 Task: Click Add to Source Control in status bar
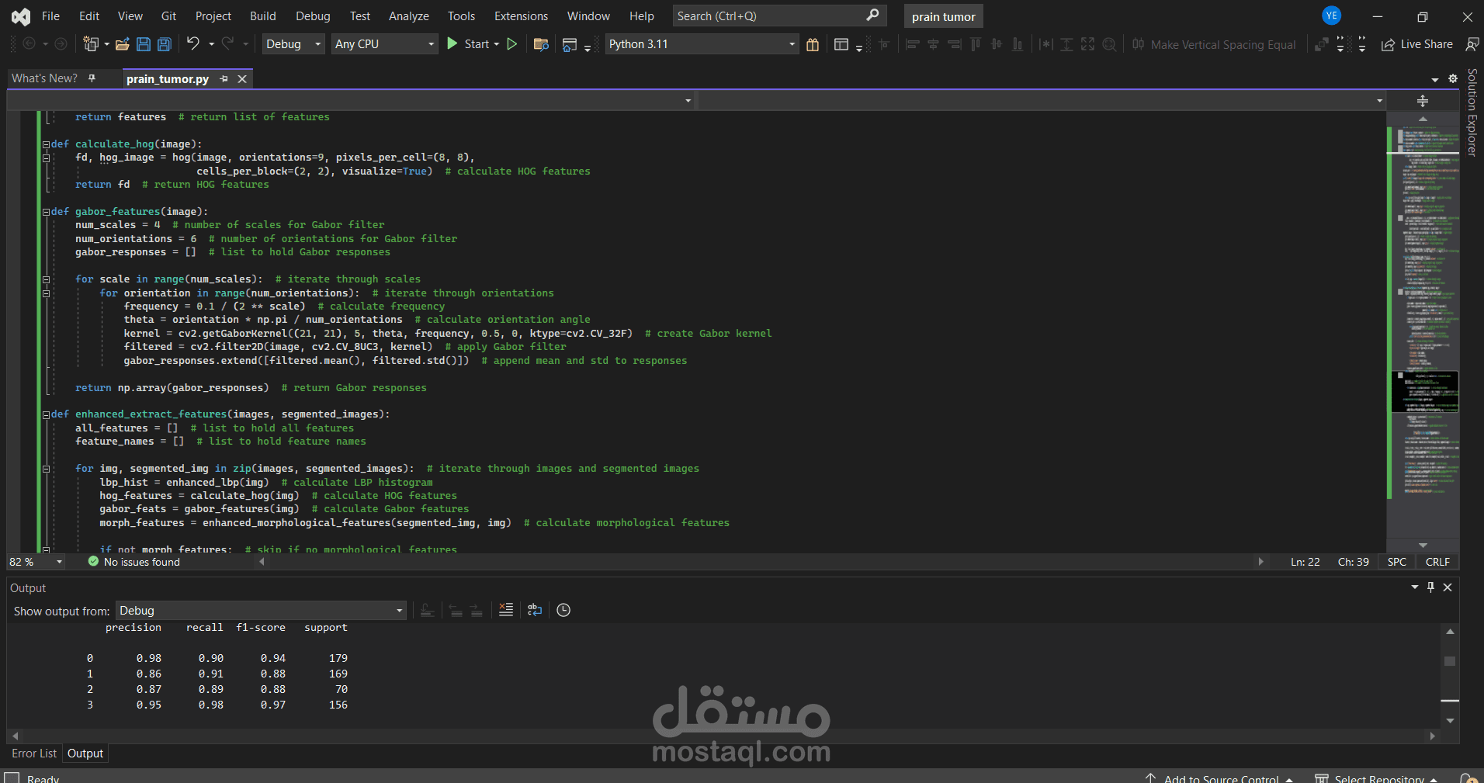pos(1221,777)
